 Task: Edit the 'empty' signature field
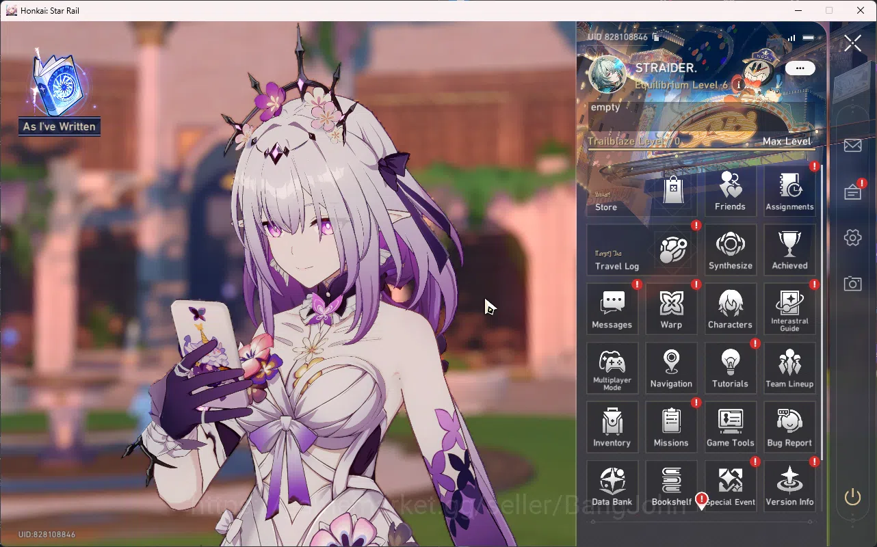click(701, 116)
